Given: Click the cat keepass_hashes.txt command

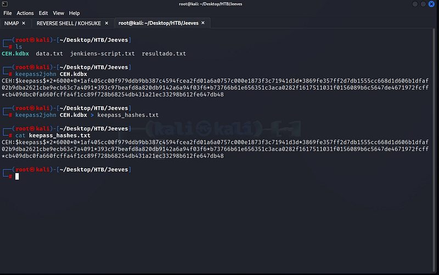Looking at the screenshot, I should click(x=53, y=135).
